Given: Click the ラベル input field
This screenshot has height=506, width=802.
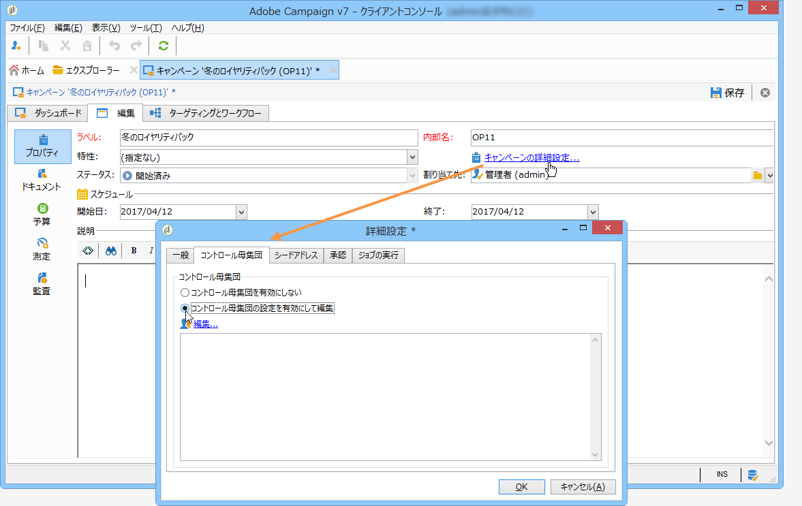Looking at the screenshot, I should (x=269, y=138).
